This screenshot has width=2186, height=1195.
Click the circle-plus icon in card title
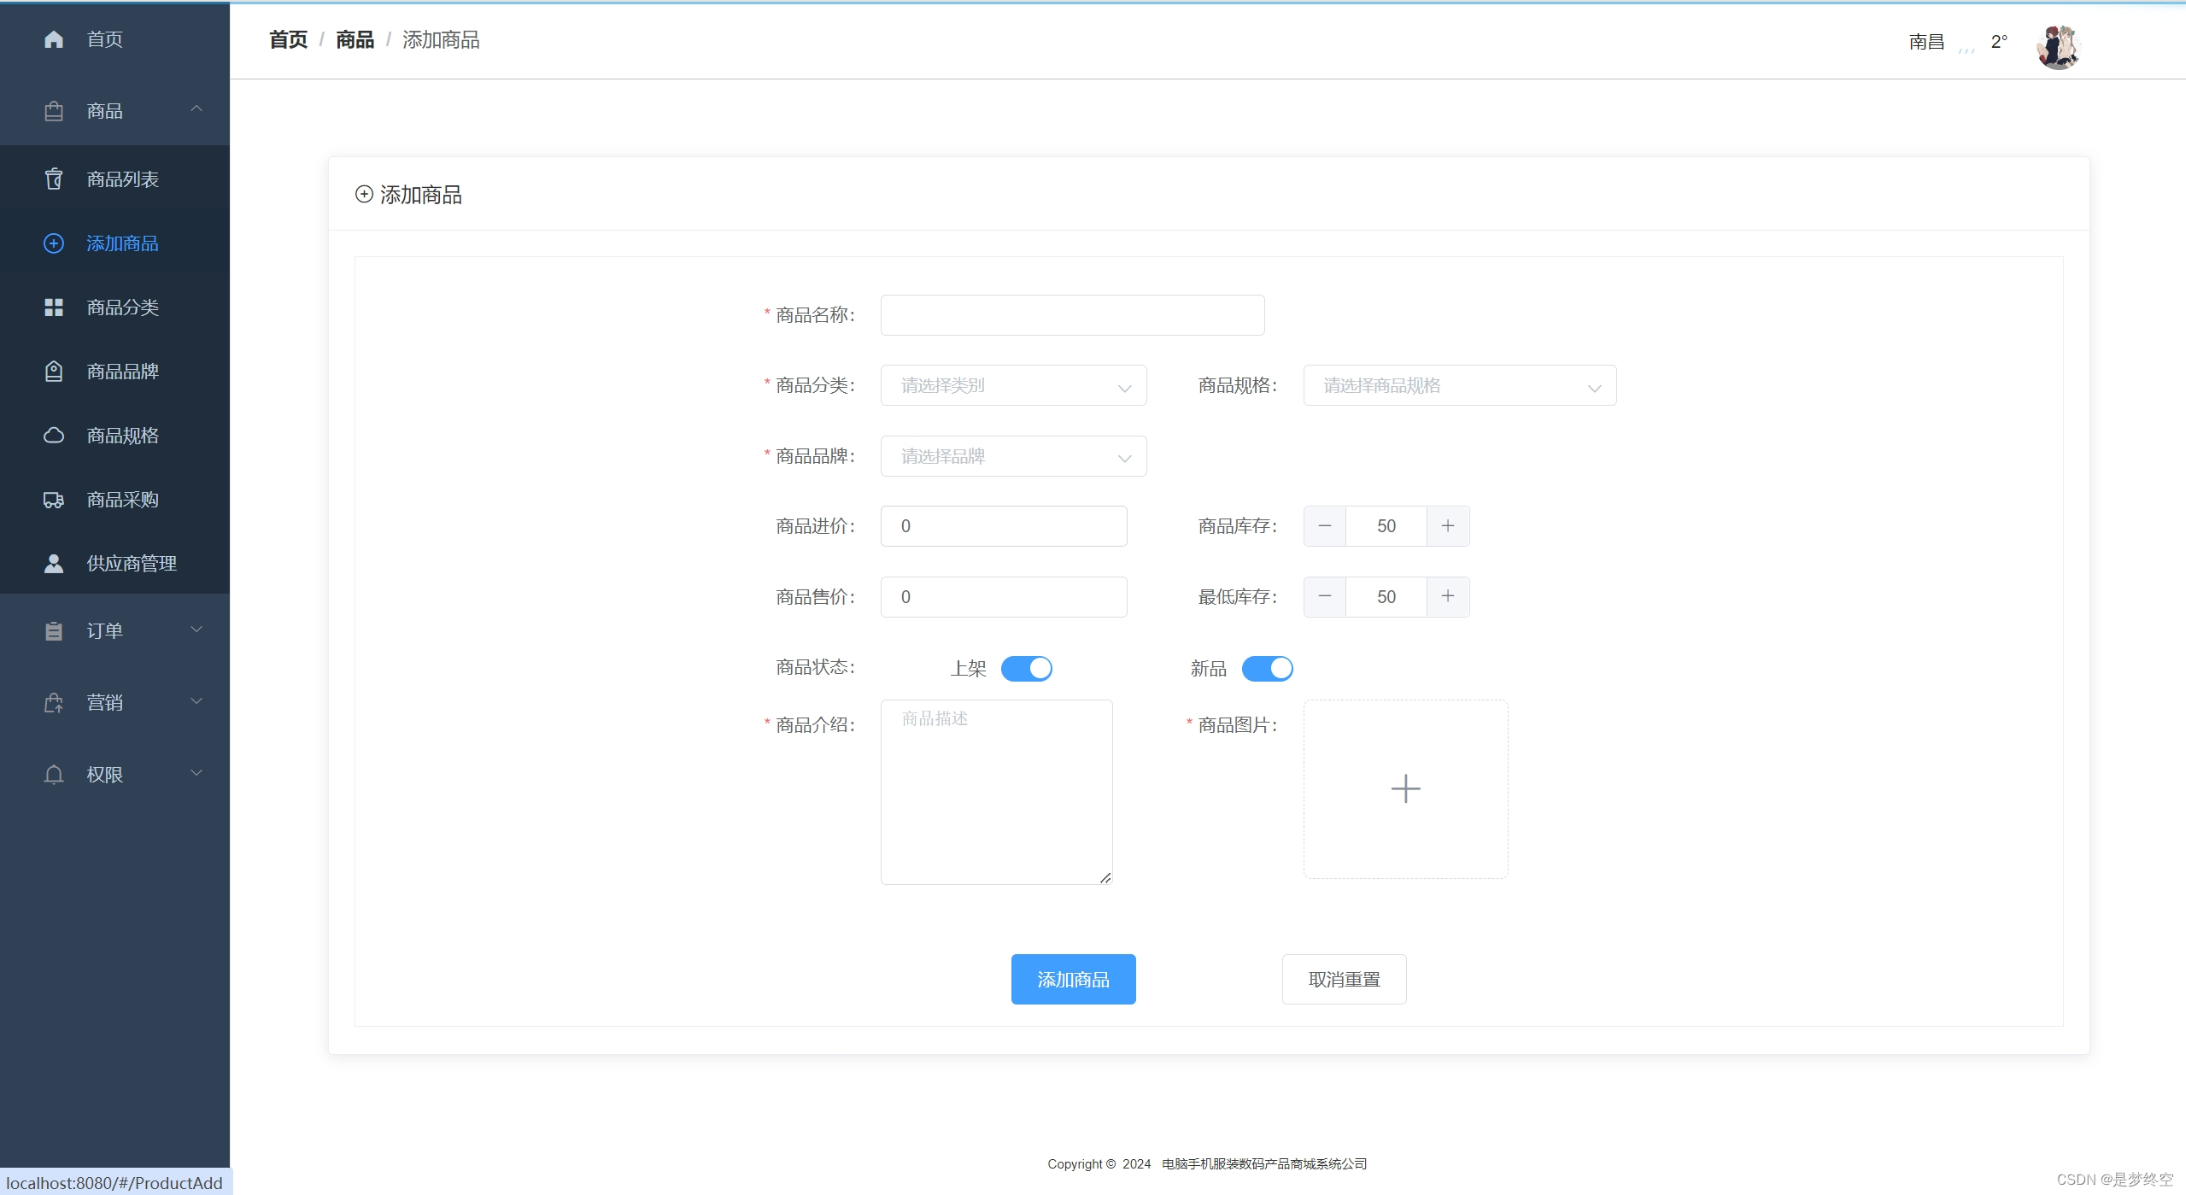(364, 194)
